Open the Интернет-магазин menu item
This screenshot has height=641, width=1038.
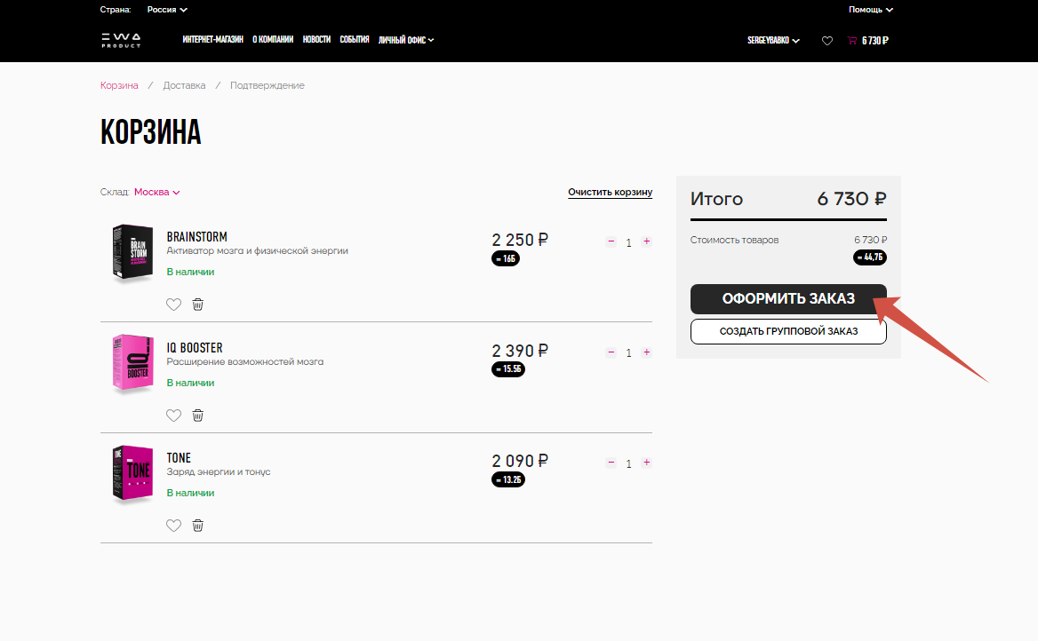click(x=212, y=40)
